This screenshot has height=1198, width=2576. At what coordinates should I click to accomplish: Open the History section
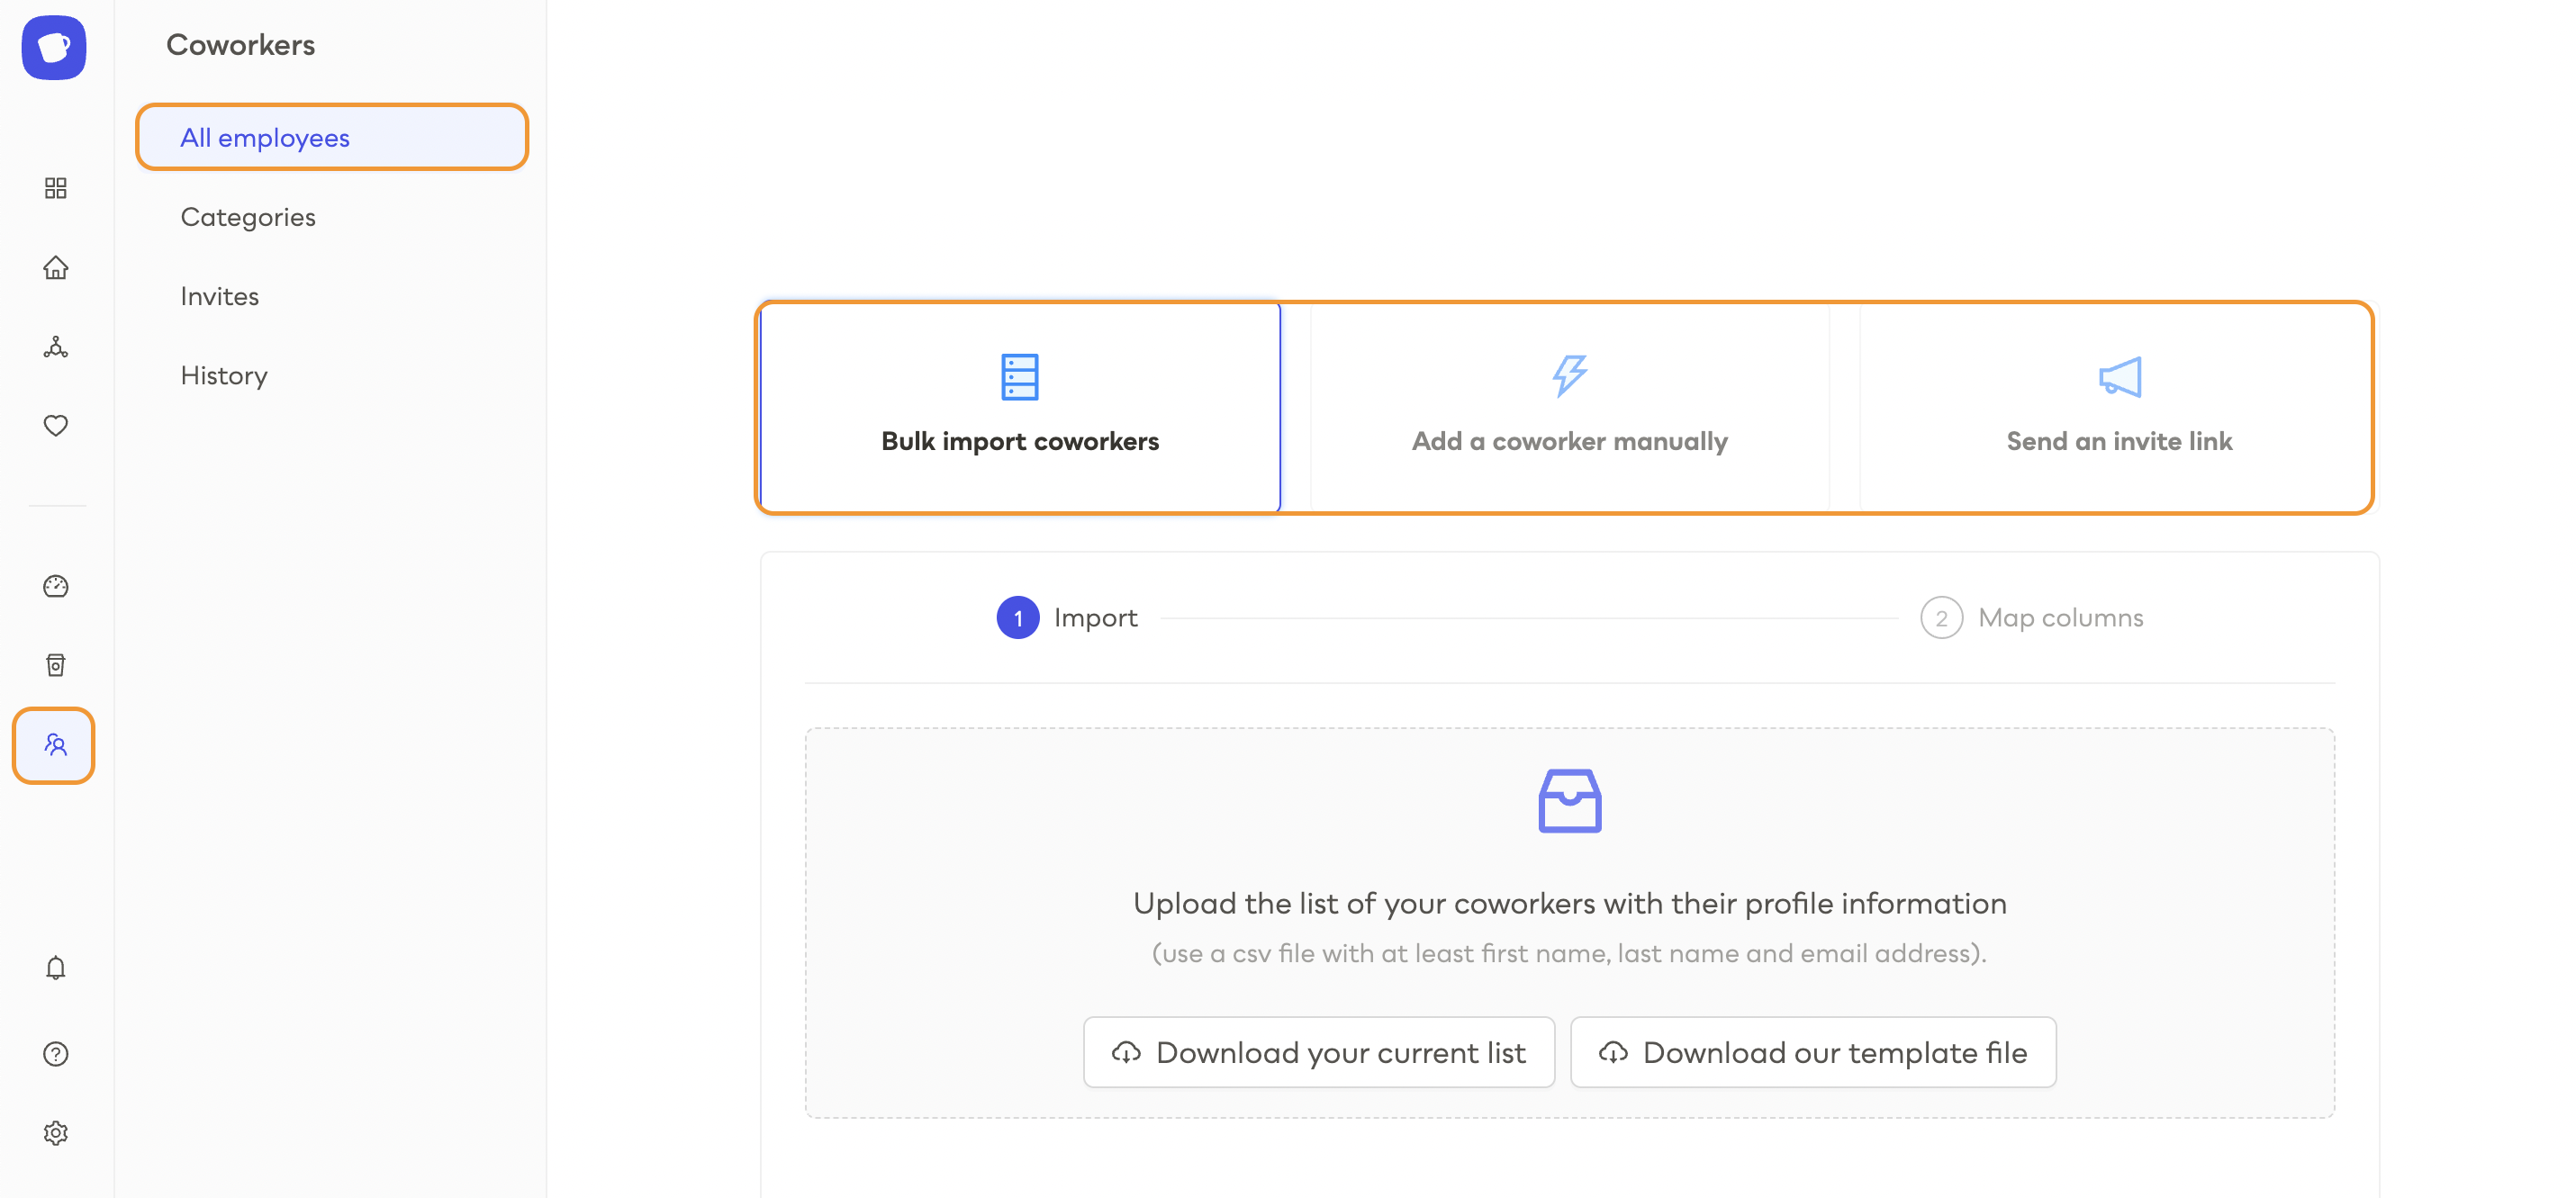[224, 375]
